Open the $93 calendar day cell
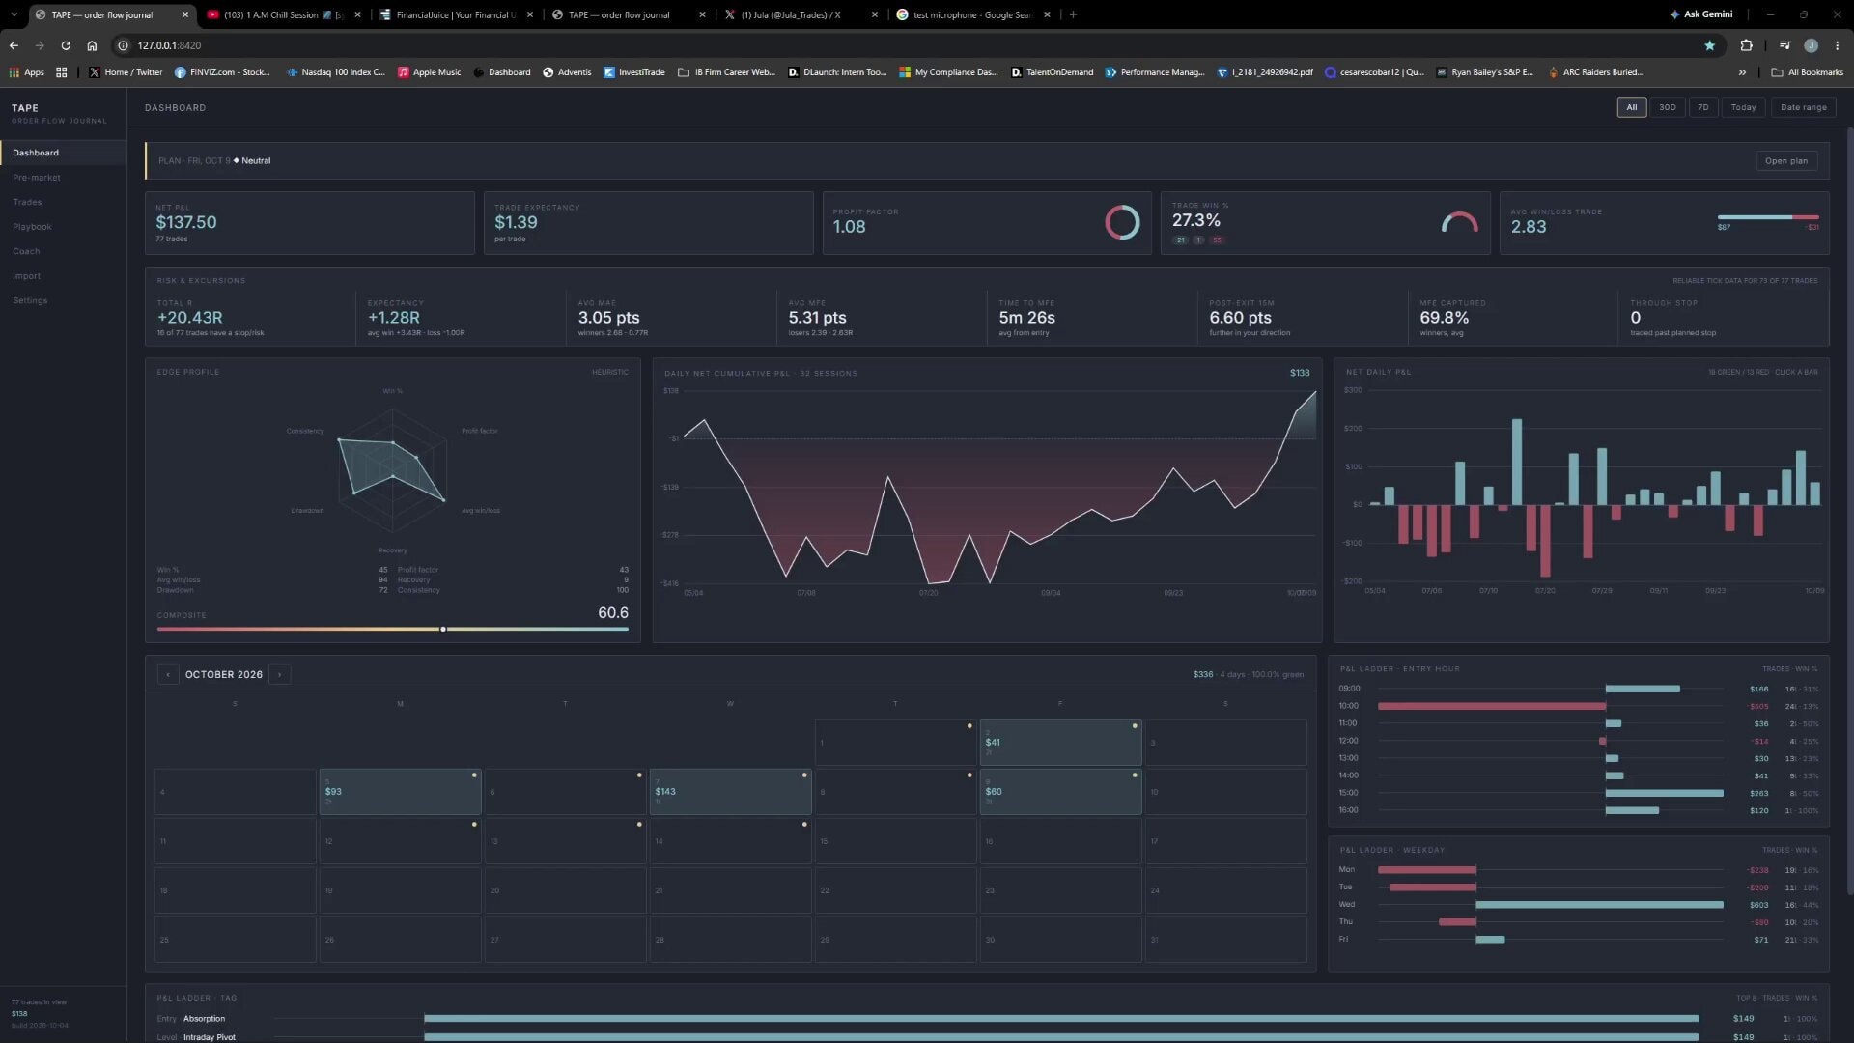The width and height of the screenshot is (1854, 1043). click(401, 792)
